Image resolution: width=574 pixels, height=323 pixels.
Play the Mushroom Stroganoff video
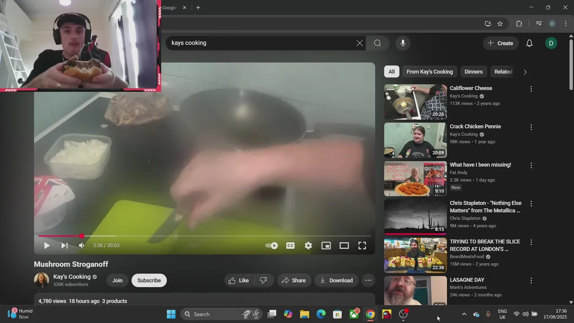(x=47, y=245)
